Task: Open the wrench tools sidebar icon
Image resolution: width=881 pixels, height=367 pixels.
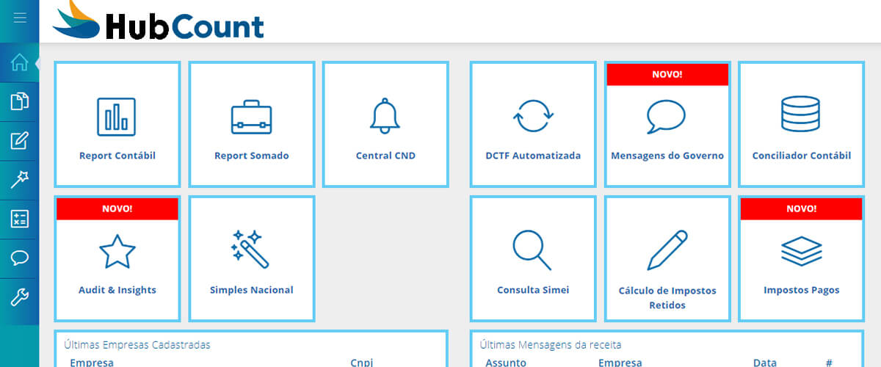Action: (x=20, y=297)
